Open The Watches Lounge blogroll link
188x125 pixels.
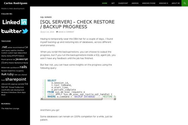click(10, 108)
